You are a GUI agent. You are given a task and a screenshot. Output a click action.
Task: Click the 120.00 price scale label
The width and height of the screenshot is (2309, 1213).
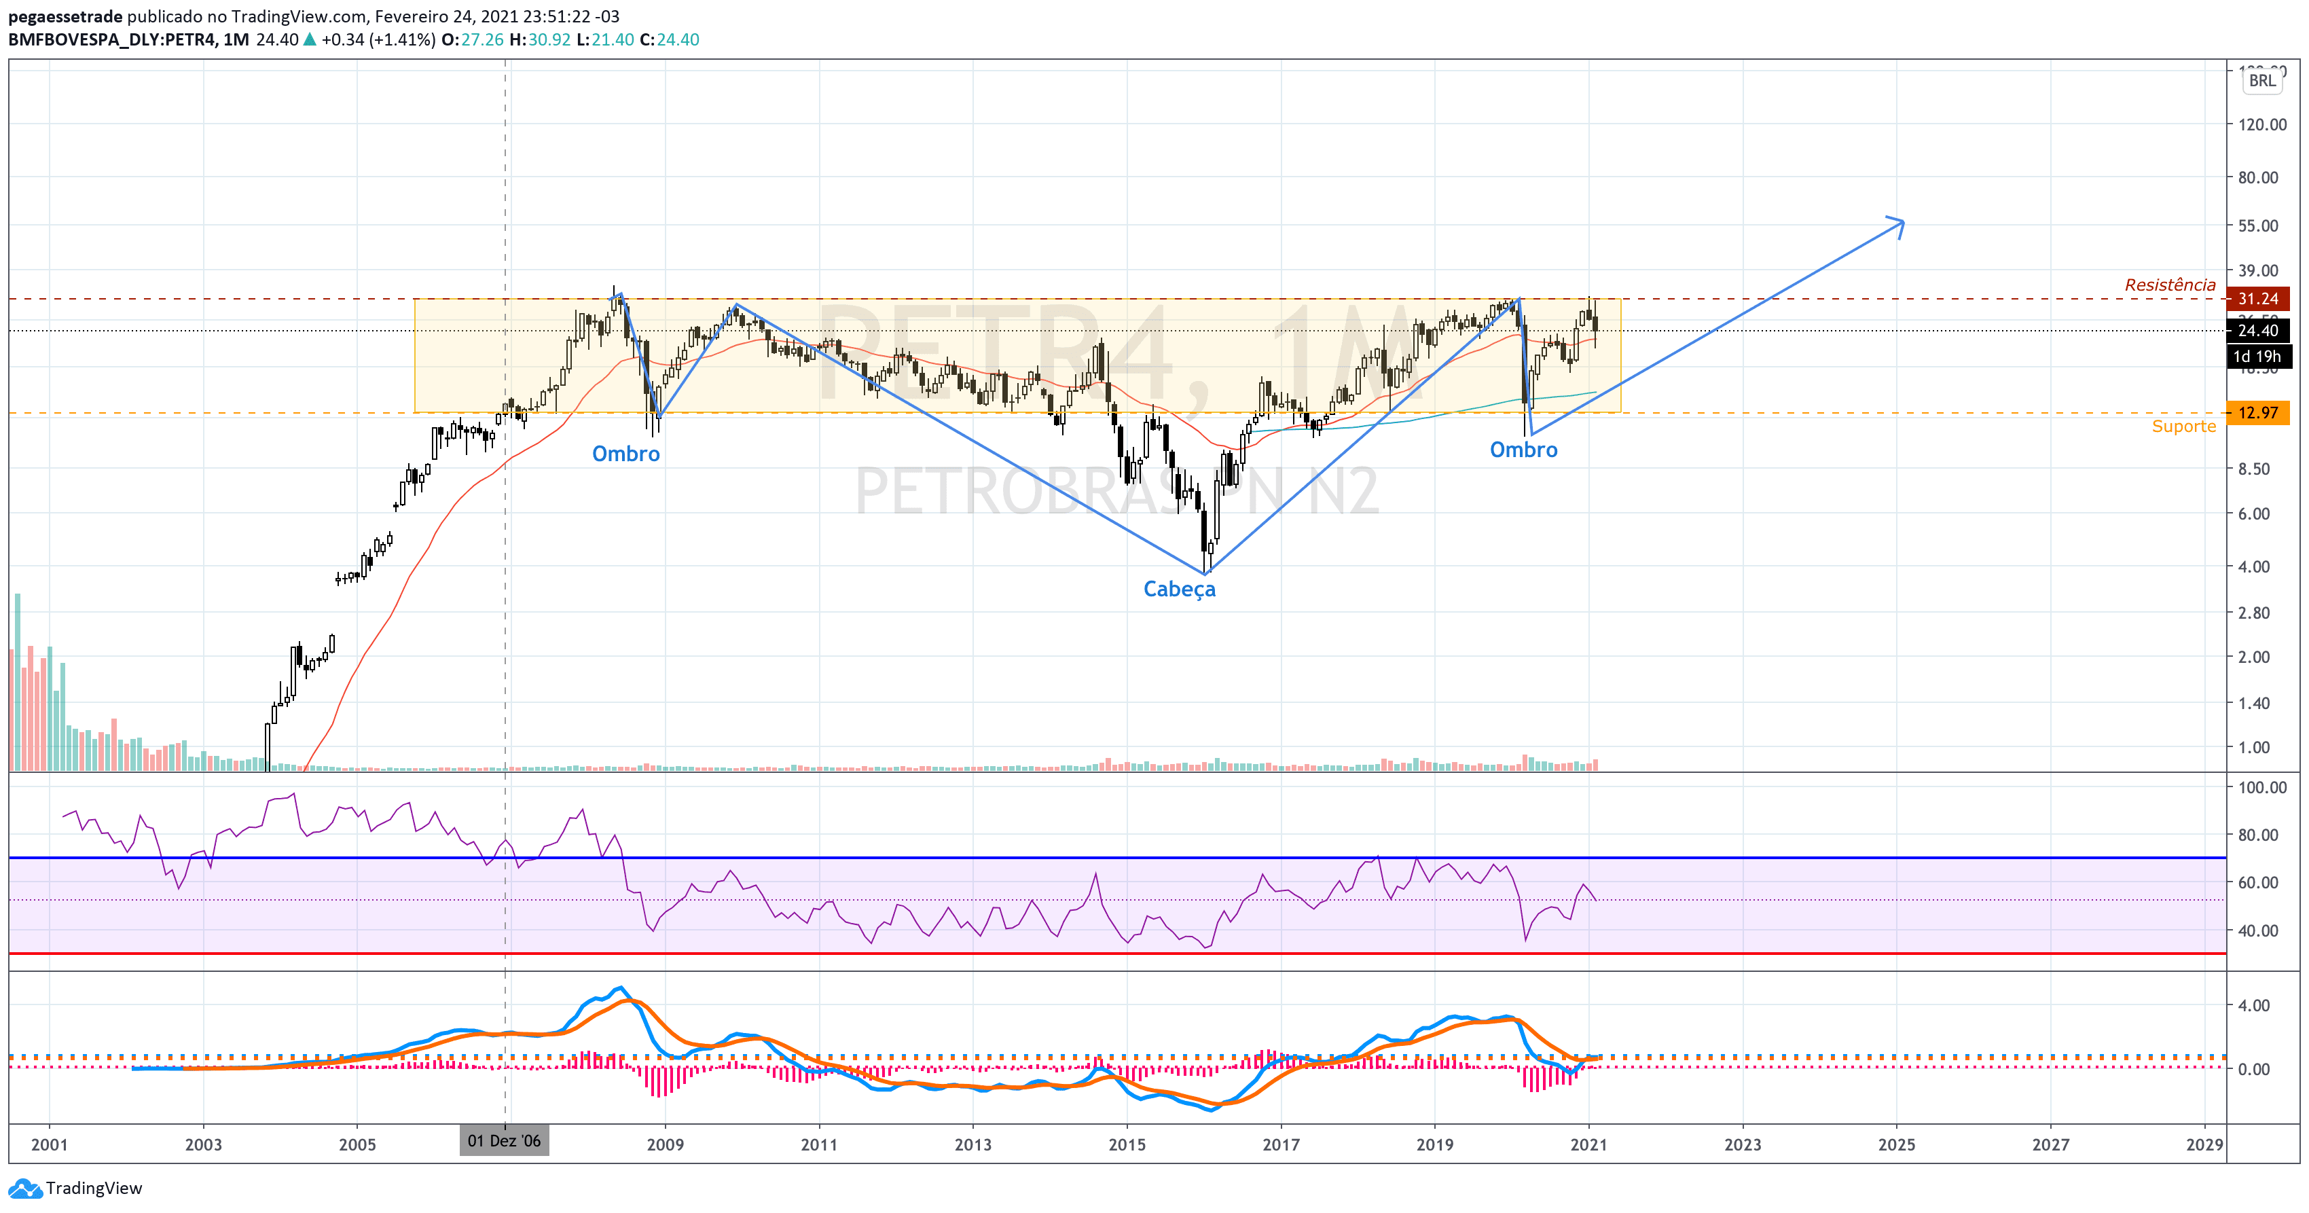click(x=2262, y=124)
